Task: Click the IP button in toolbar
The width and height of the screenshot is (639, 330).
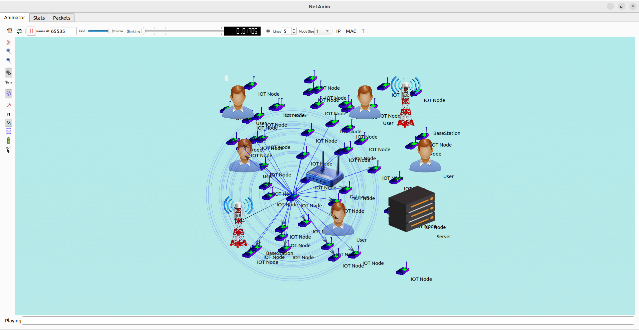Action: [338, 31]
